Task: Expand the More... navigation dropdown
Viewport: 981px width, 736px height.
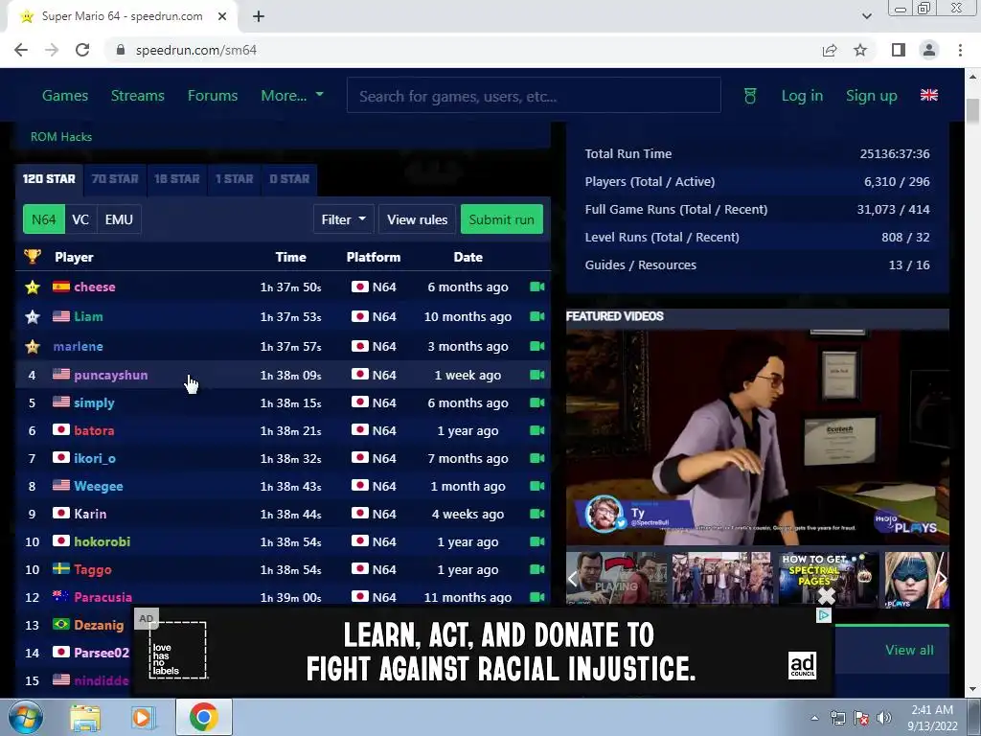Action: click(x=292, y=96)
